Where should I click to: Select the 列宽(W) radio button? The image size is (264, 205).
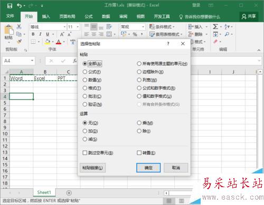(139, 80)
